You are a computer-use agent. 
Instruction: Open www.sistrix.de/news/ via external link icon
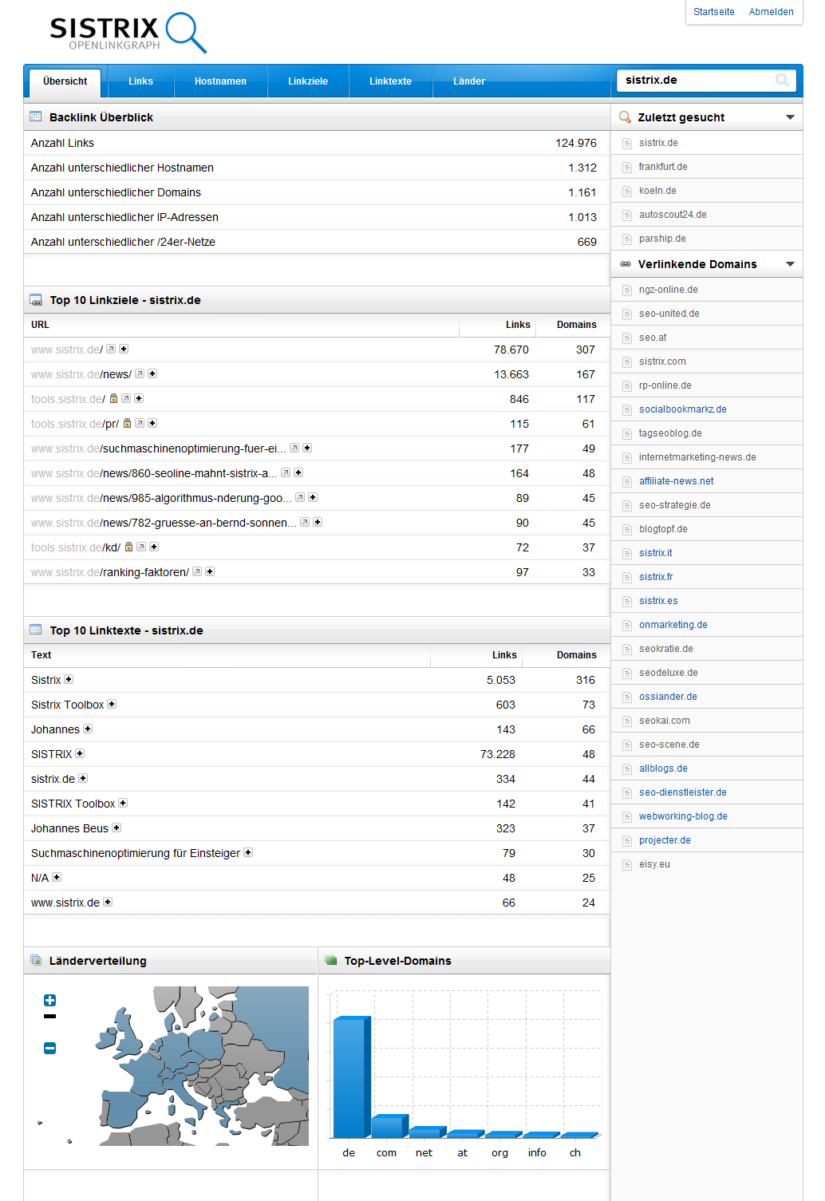(140, 374)
